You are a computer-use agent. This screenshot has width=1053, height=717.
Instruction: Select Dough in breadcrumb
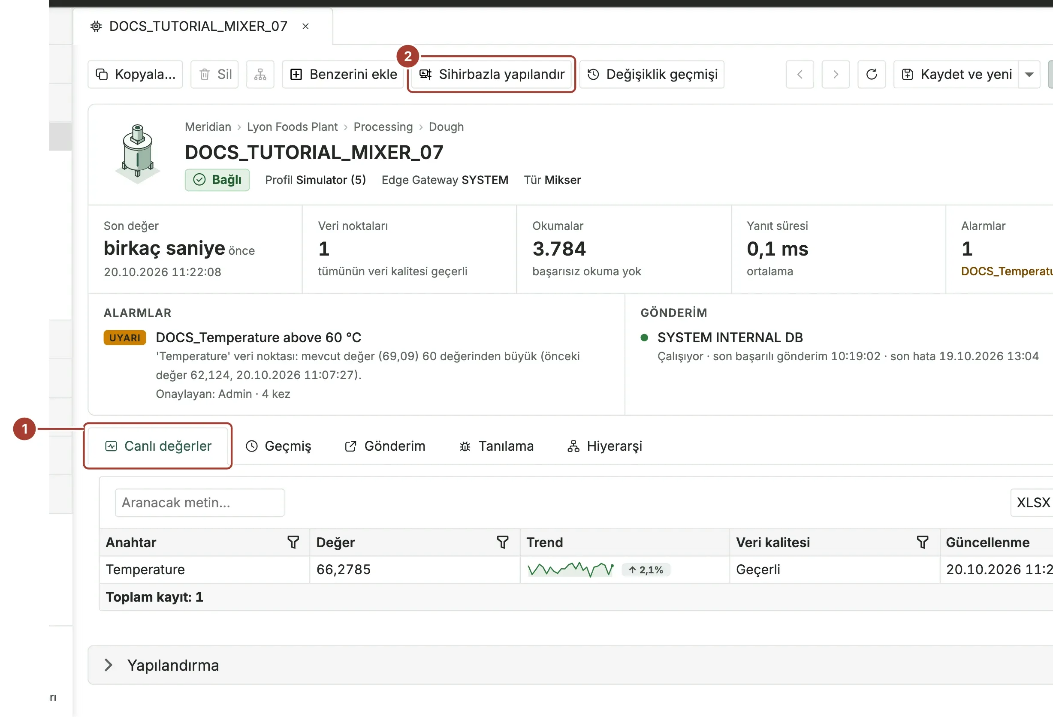447,127
